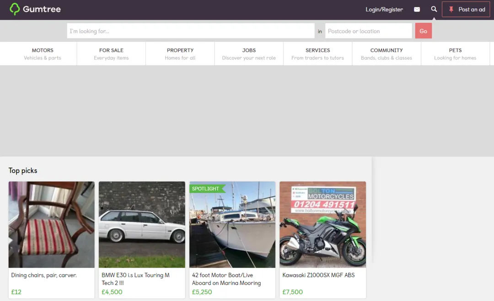Open "BMW E30 i.s Lux Touring M Tech 2" title
The width and height of the screenshot is (494, 301).
click(135, 279)
